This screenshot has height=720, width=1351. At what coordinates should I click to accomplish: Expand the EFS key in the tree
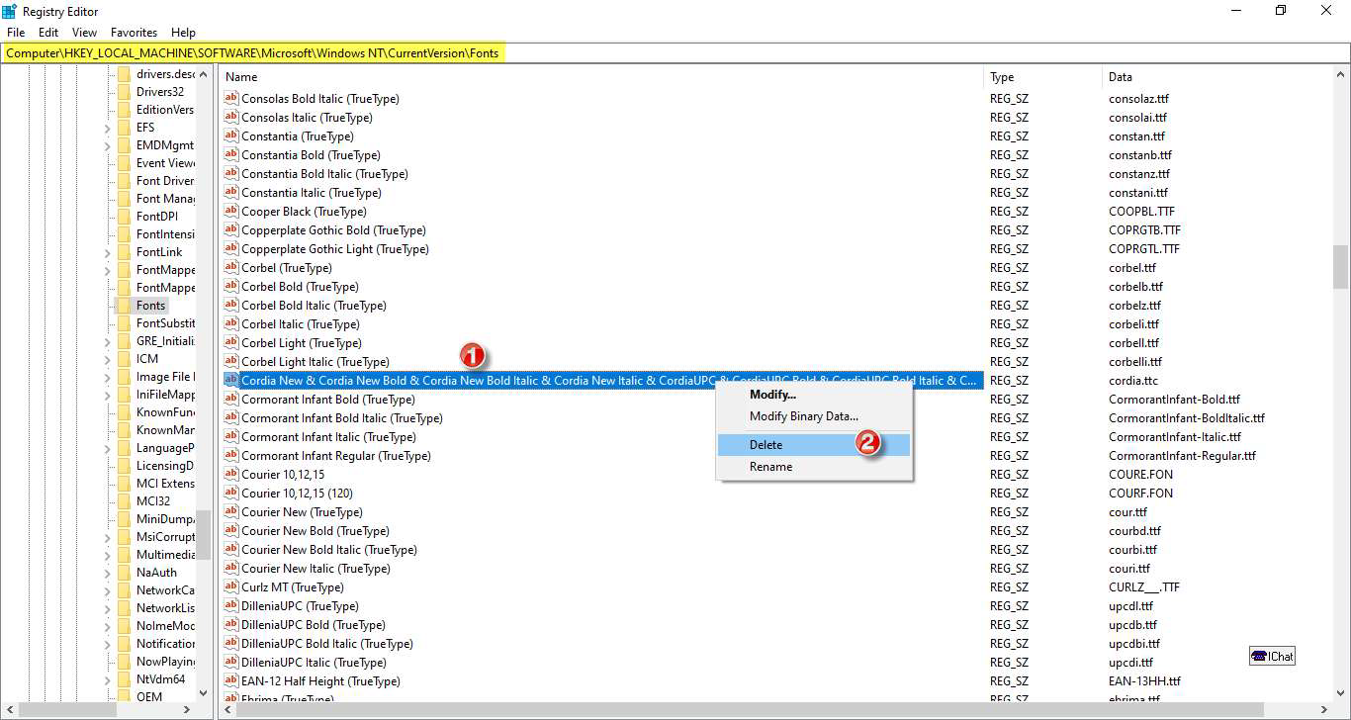[107, 128]
